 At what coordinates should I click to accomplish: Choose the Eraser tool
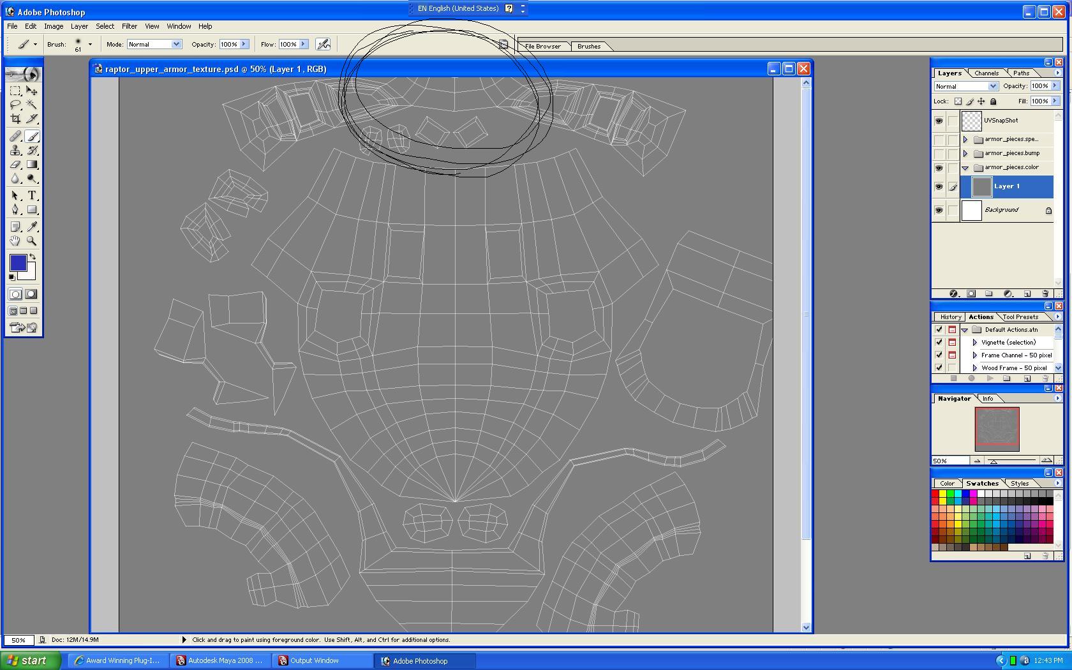[15, 165]
